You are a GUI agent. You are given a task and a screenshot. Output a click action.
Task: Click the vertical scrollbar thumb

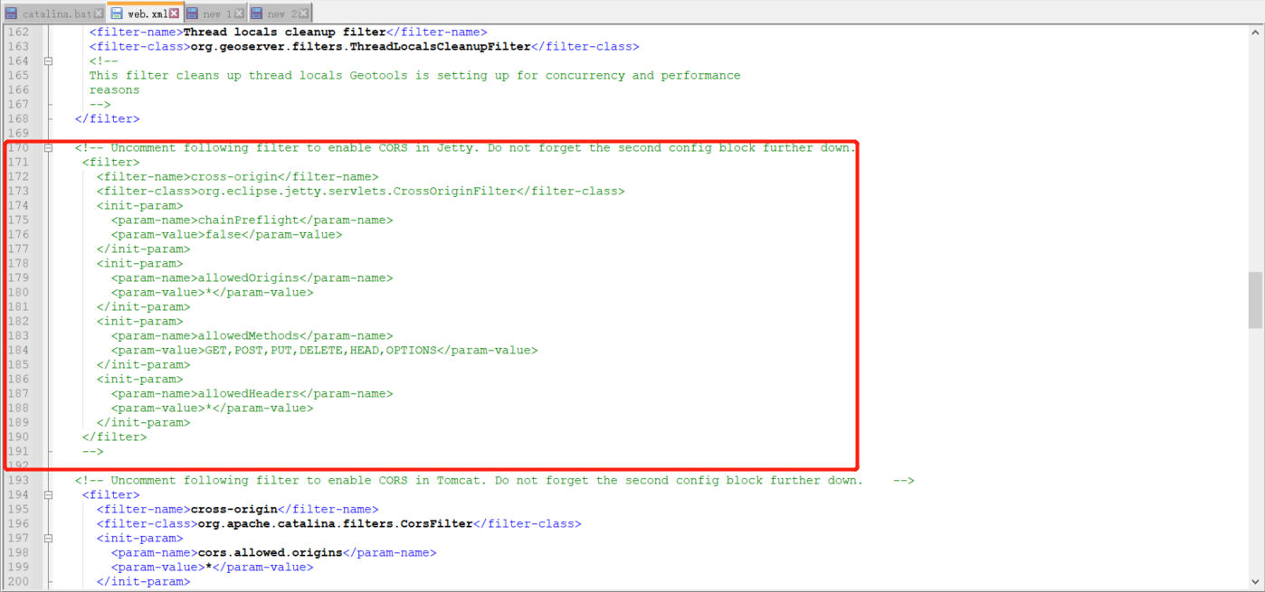tap(1255, 299)
